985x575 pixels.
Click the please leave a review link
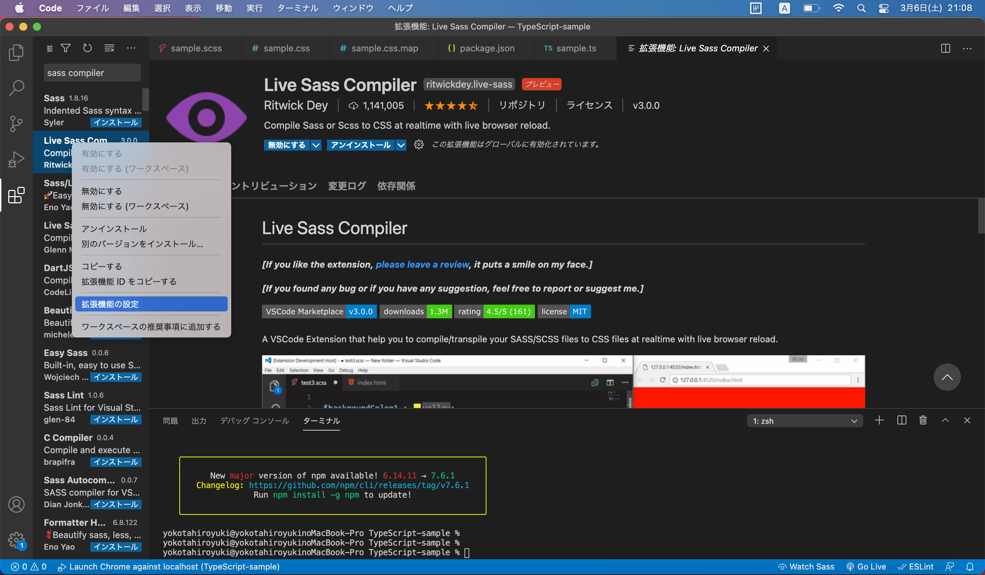click(422, 265)
